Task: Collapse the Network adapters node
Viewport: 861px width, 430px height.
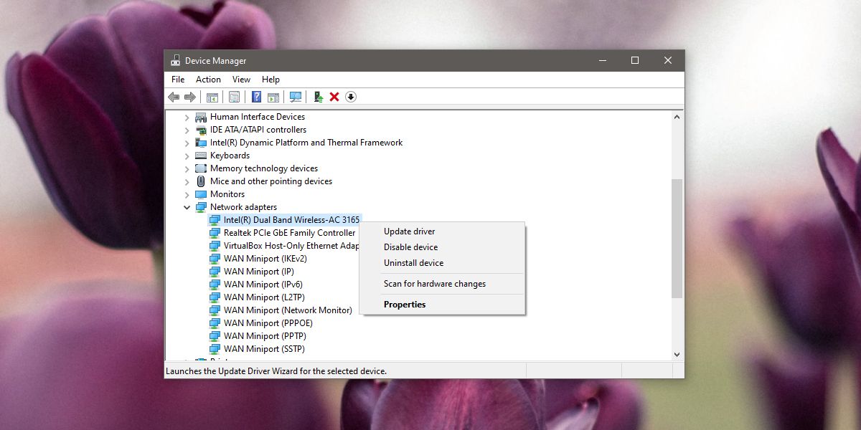Action: click(187, 207)
